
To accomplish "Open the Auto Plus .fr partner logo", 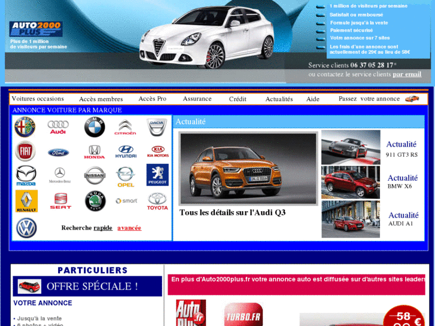I will point(191,313).
